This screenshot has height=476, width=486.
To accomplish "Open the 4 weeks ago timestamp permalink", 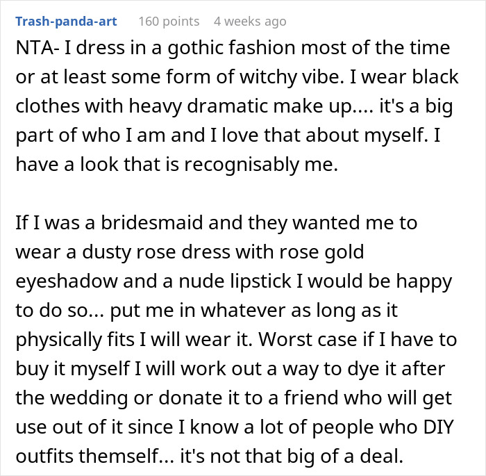I will tap(250, 22).
